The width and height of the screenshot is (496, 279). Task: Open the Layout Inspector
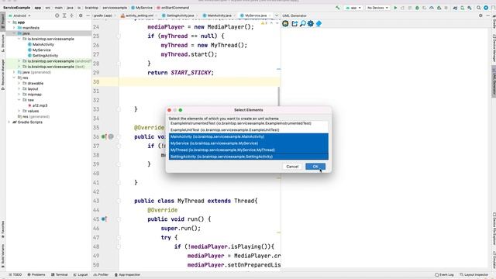coord(474,274)
